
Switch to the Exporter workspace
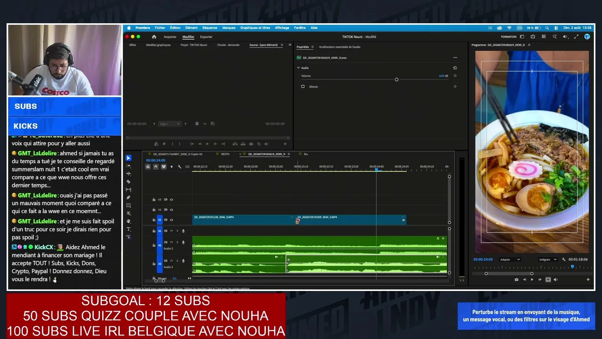206,37
